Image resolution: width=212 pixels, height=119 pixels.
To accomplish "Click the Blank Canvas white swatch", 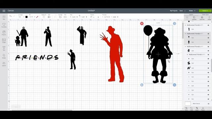I will tap(188, 103).
